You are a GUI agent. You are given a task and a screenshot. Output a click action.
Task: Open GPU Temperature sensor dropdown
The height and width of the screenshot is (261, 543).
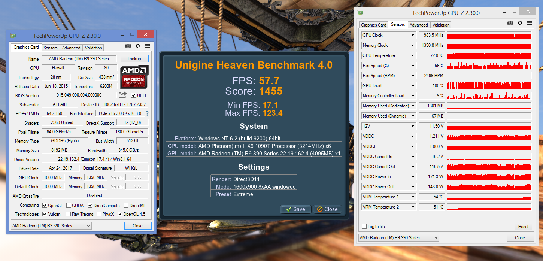pos(413,55)
